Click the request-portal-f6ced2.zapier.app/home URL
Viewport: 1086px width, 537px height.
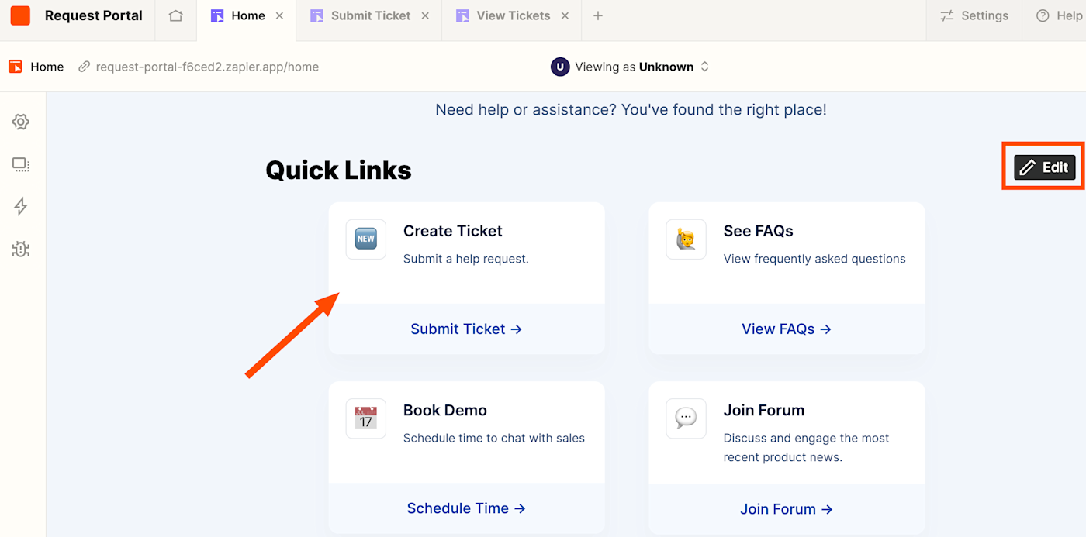207,67
